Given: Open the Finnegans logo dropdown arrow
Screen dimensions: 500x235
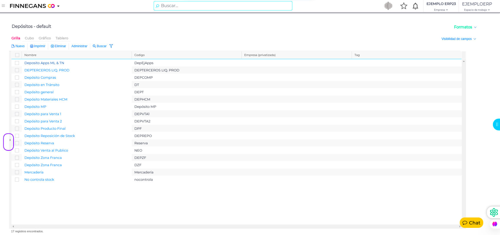Looking at the screenshot, I should (x=58, y=6).
